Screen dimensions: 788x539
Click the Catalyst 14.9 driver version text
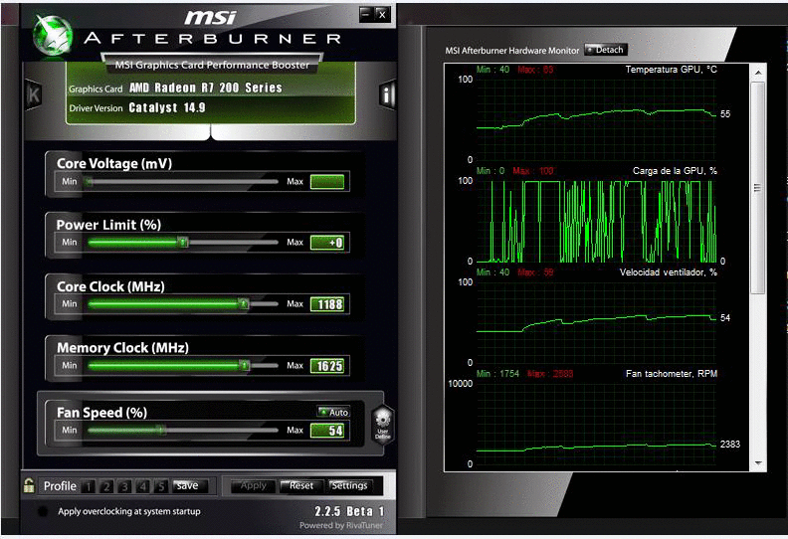pyautogui.click(x=167, y=107)
